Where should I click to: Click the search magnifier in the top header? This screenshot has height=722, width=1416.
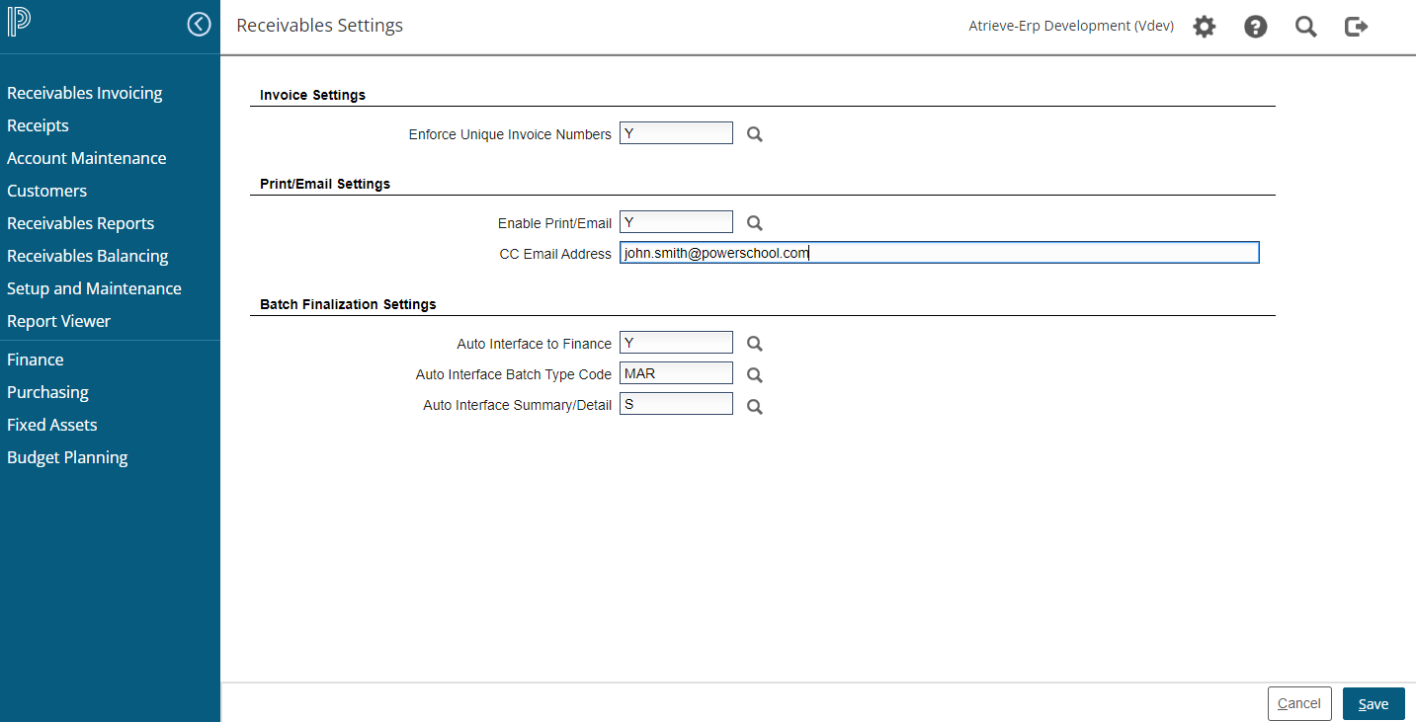coord(1305,27)
